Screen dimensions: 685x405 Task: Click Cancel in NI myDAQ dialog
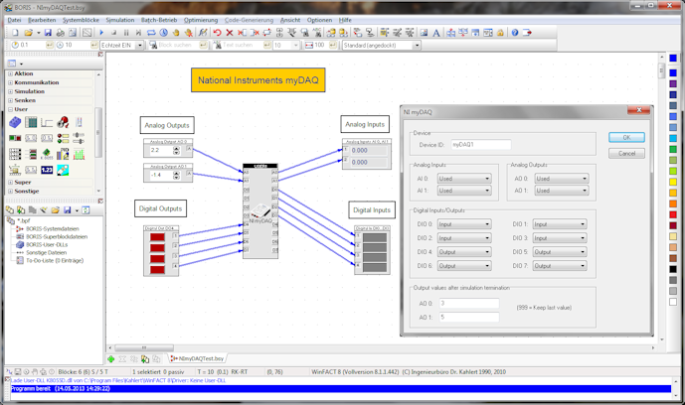[x=626, y=154]
